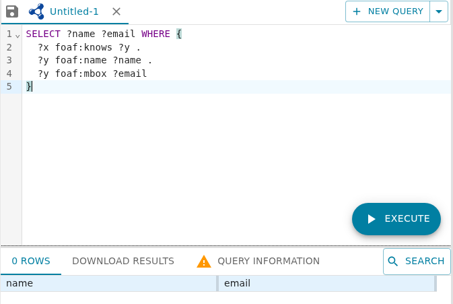The width and height of the screenshot is (453, 304).
Task: Click the closing brace on line 5
Action: (x=28, y=86)
